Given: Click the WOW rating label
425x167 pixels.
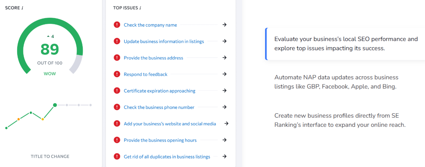Looking at the screenshot, I should (x=50, y=74).
